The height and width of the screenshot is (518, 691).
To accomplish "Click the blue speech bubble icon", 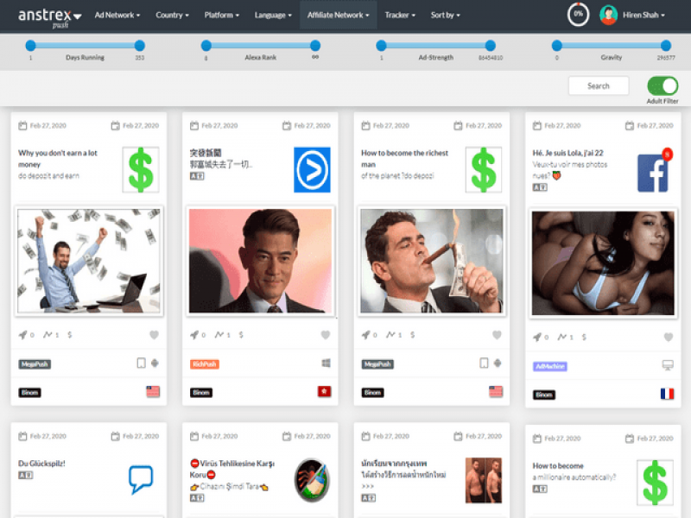I will click(x=141, y=479).
